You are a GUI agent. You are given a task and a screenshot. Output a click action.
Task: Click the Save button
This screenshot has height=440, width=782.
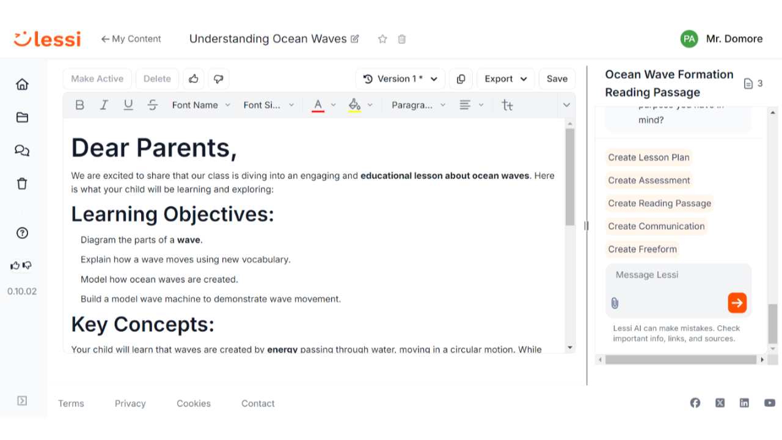557,79
